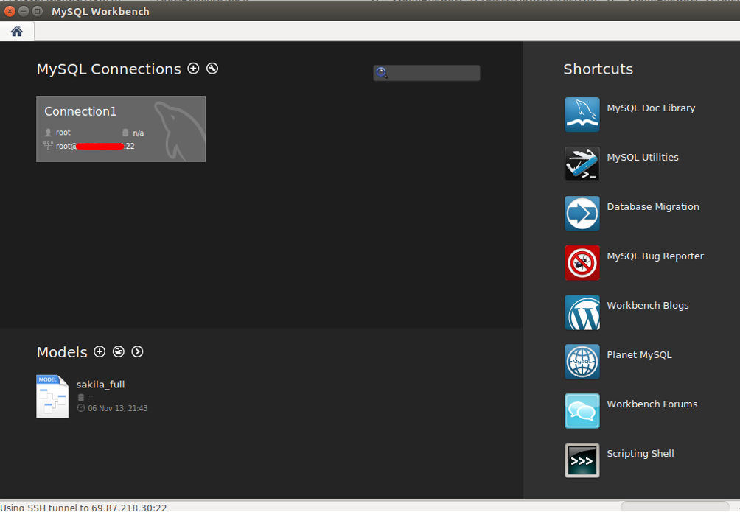
Task: Click the n/a schema icon in Connection1
Action: pos(125,133)
